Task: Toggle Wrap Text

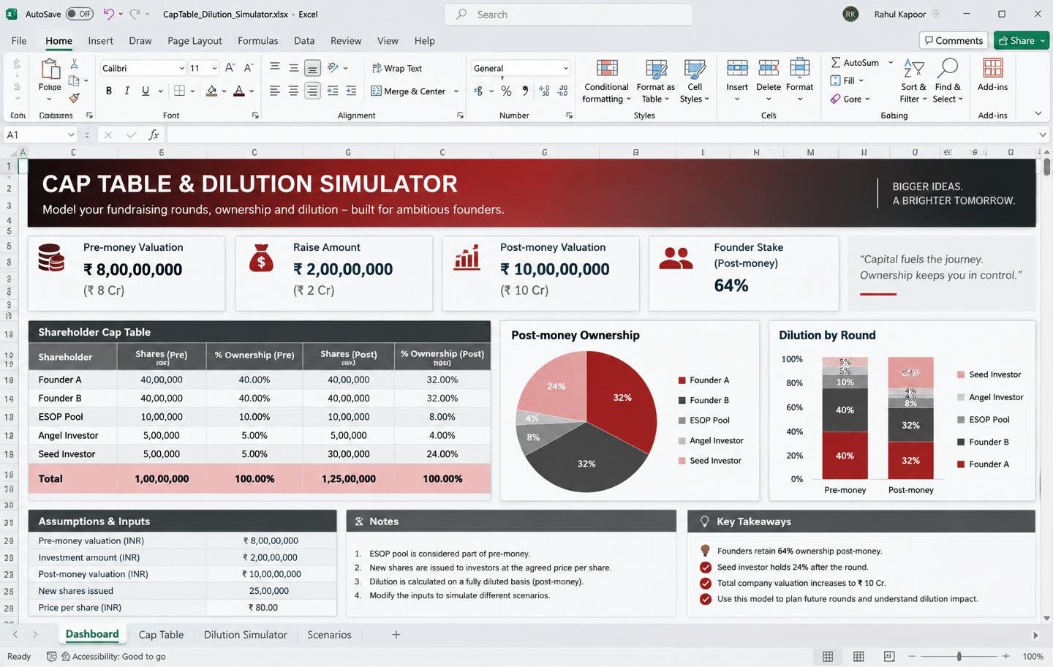Action: tap(397, 68)
